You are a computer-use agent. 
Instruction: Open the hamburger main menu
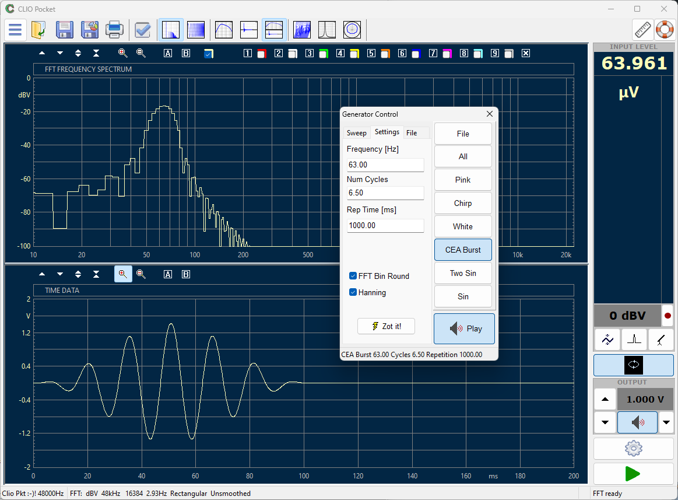click(15, 30)
